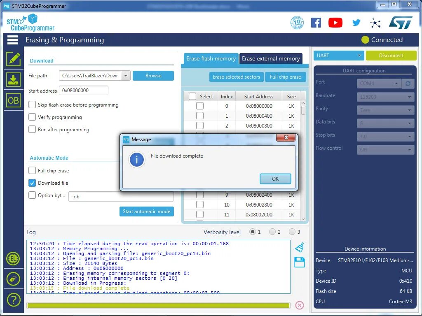Click OK in the Message dialog
The width and height of the screenshot is (422, 316).
click(275, 179)
